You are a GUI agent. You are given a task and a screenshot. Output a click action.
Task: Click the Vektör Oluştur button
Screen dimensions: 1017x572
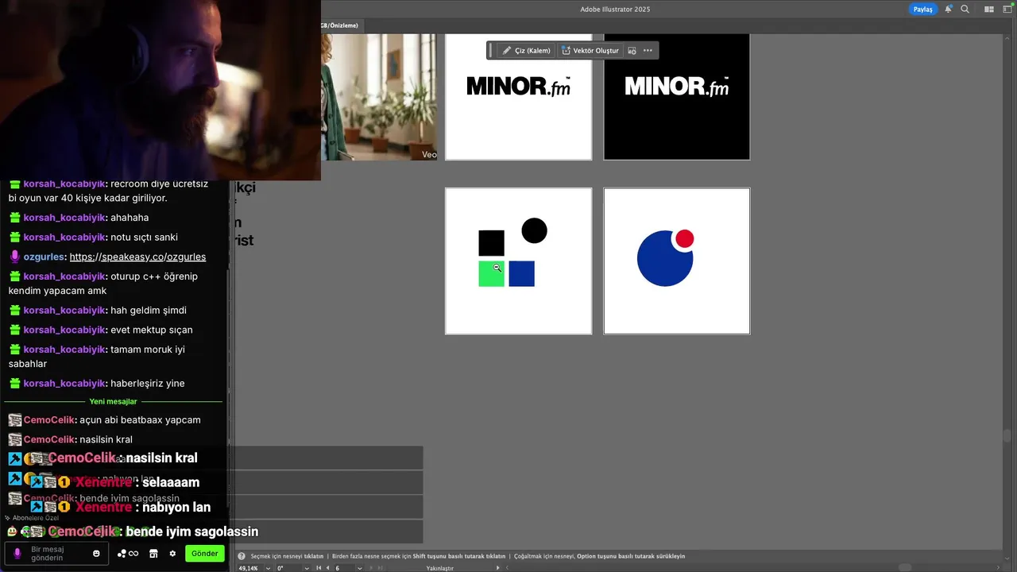coord(590,51)
